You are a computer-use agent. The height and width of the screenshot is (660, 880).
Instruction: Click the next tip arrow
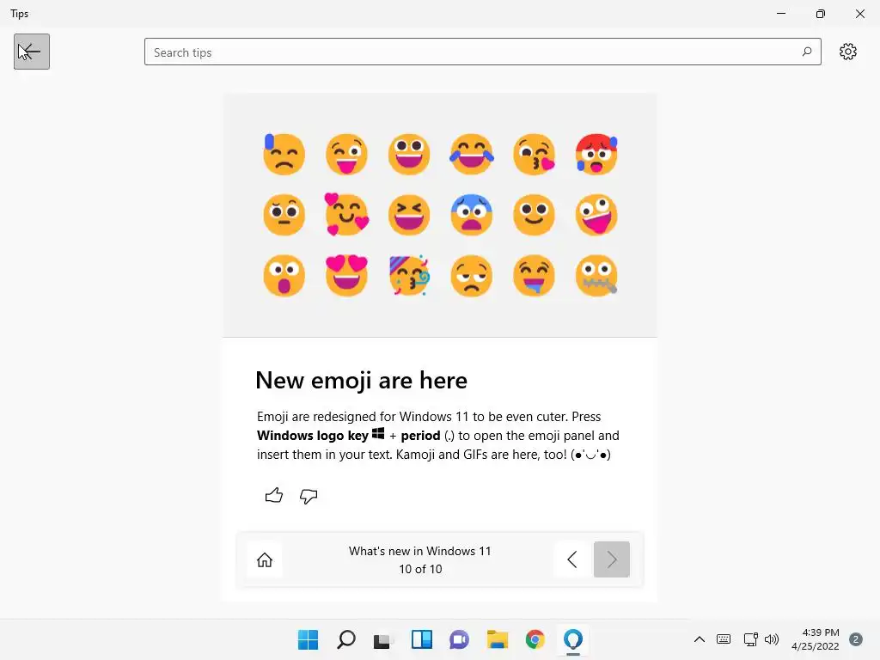[x=611, y=559]
